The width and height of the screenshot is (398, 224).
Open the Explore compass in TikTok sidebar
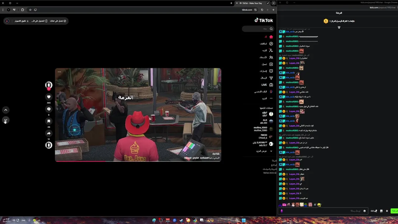(x=271, y=44)
